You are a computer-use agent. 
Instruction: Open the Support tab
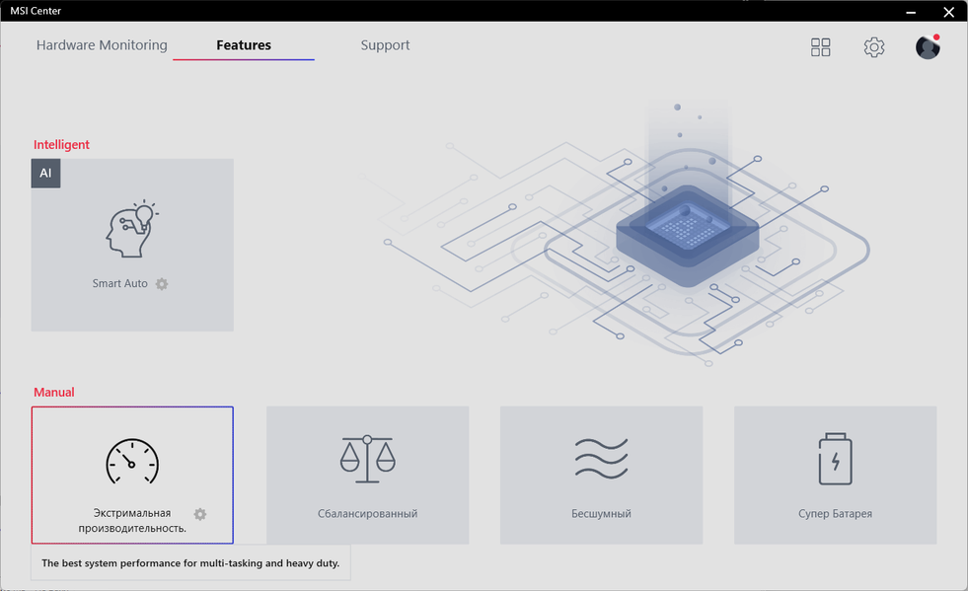(385, 45)
